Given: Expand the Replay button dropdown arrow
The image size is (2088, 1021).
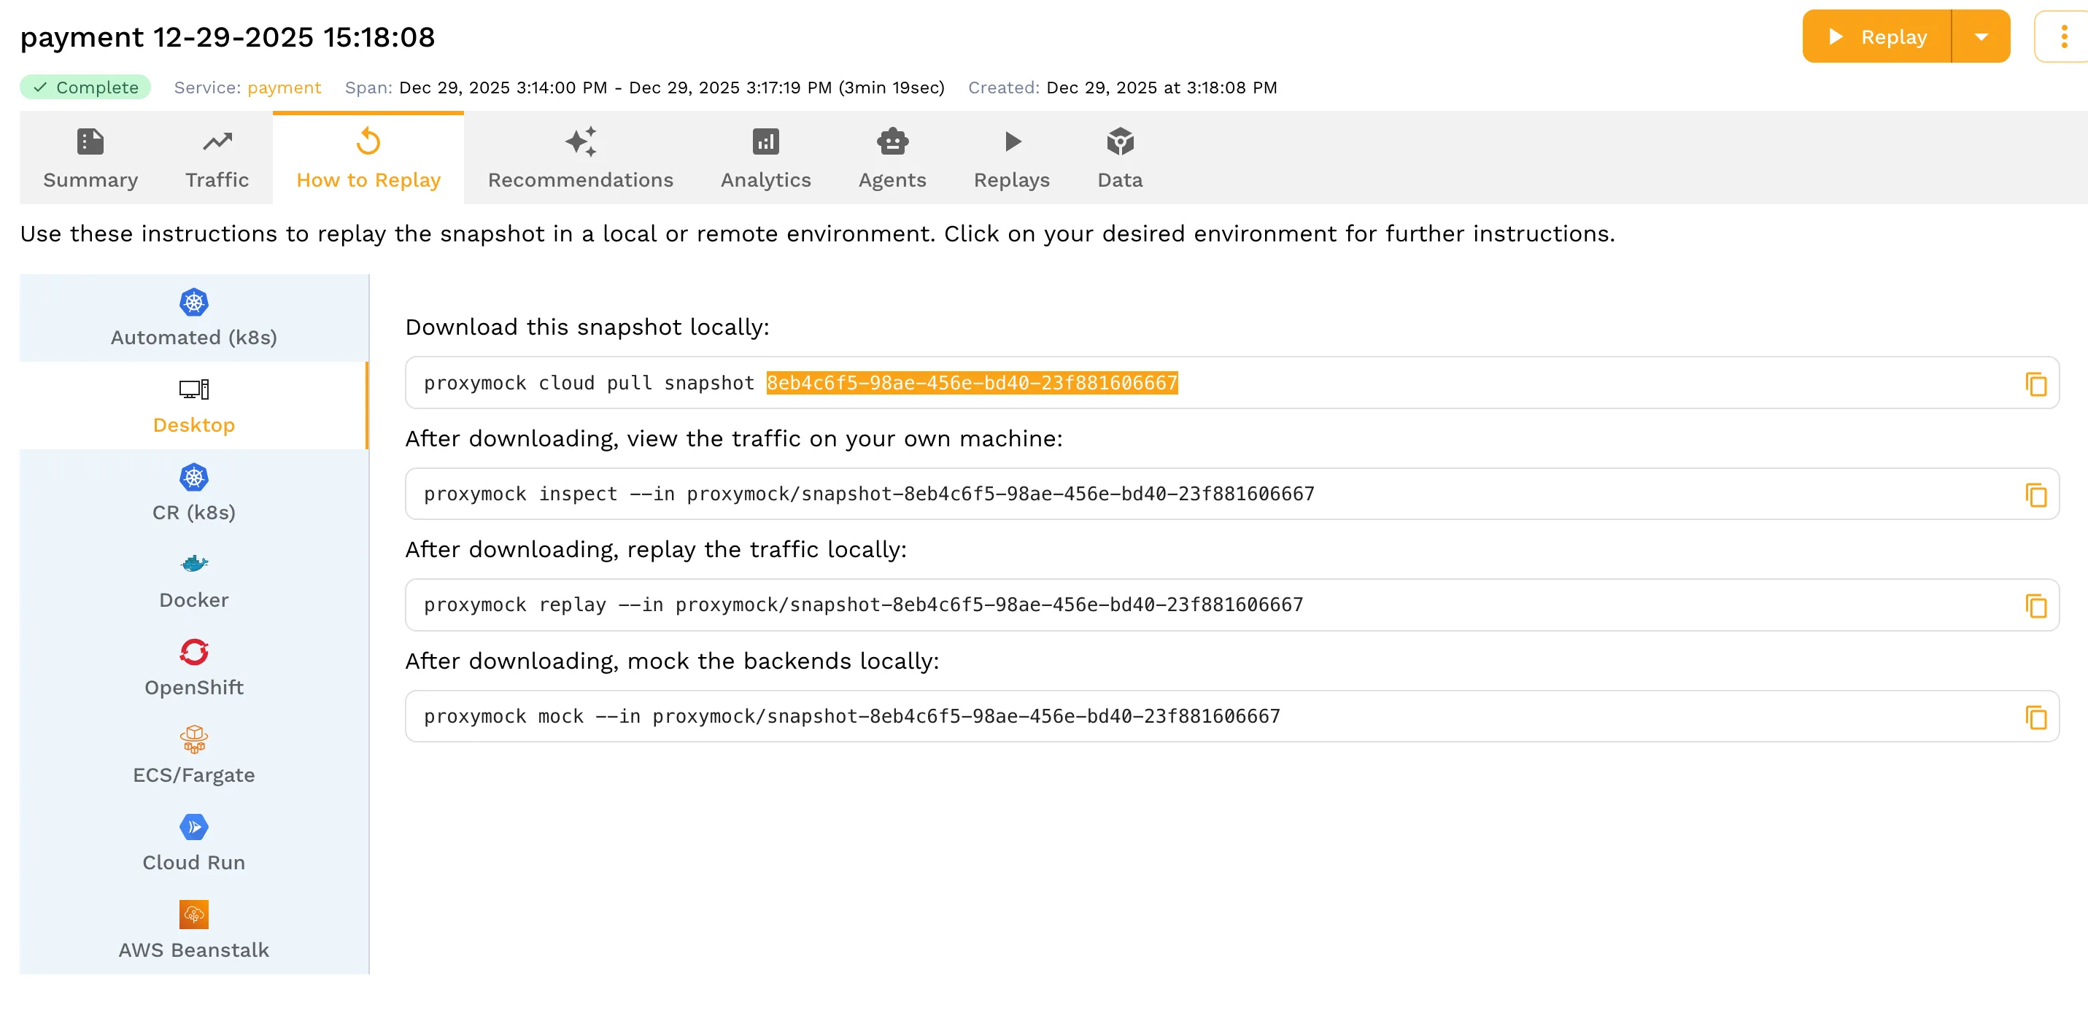Looking at the screenshot, I should 1980,36.
